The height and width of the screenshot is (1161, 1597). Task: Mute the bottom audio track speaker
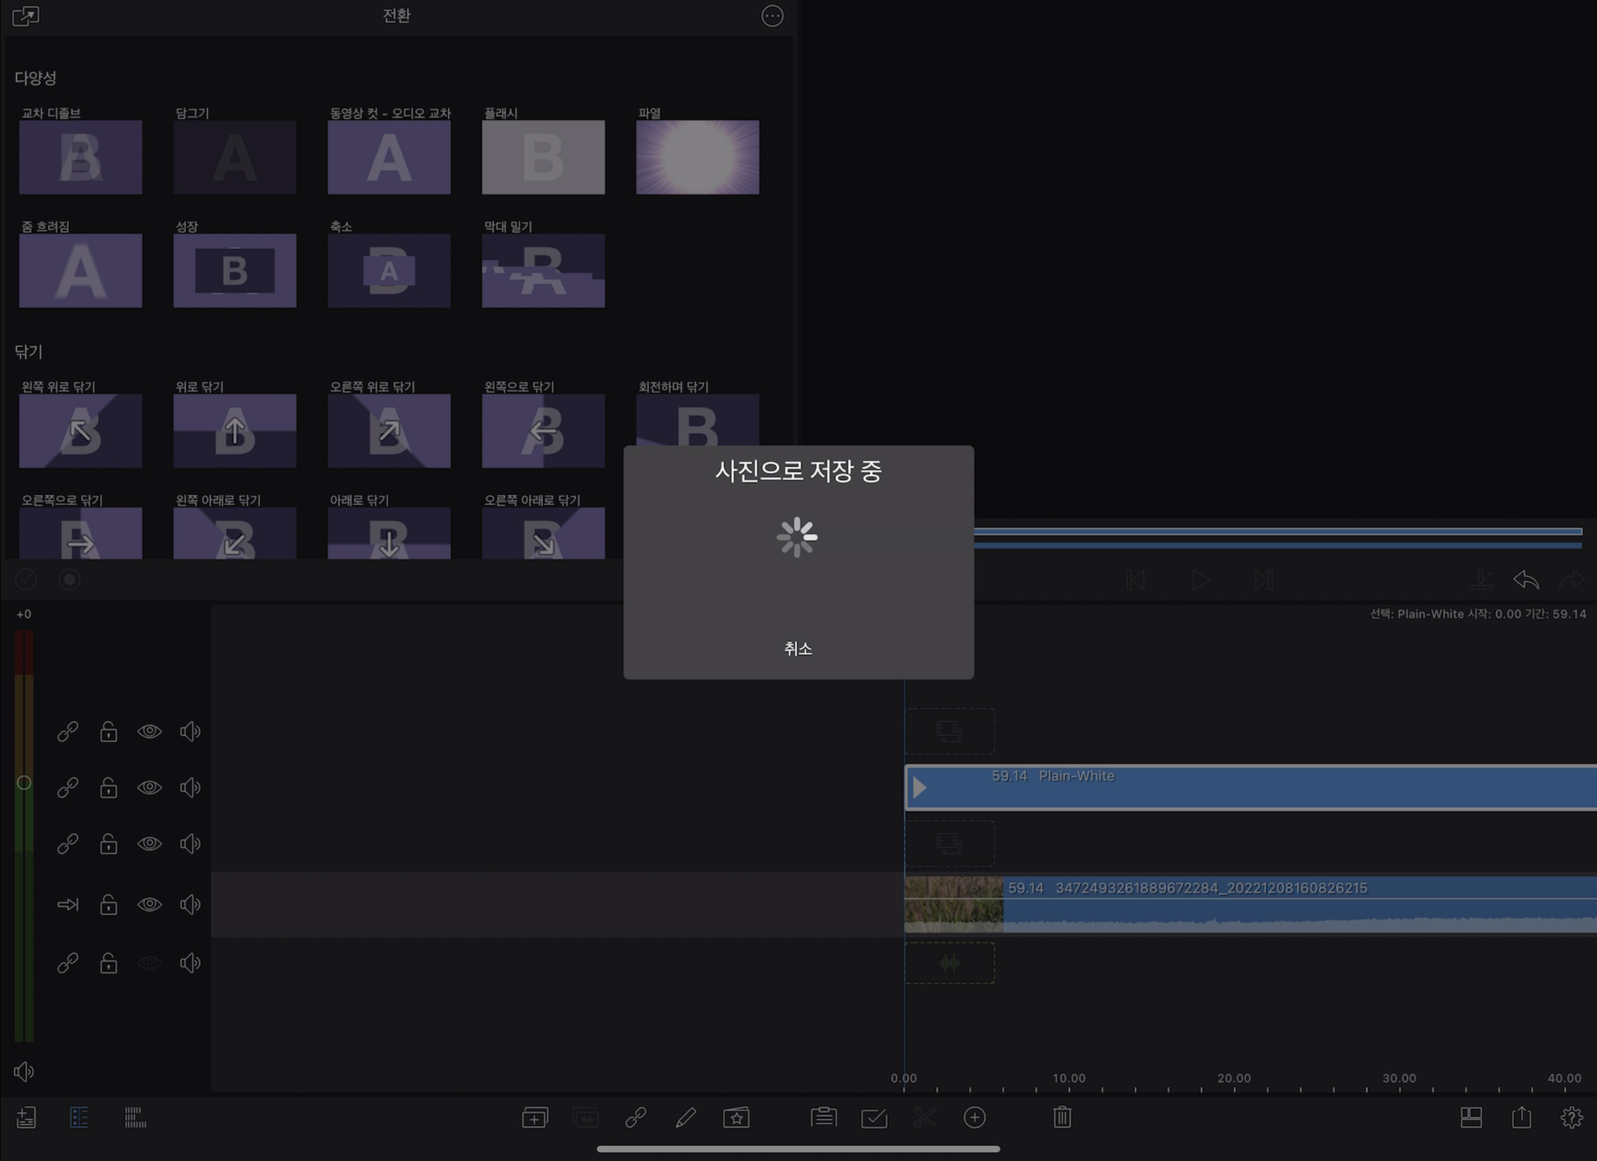click(x=190, y=963)
